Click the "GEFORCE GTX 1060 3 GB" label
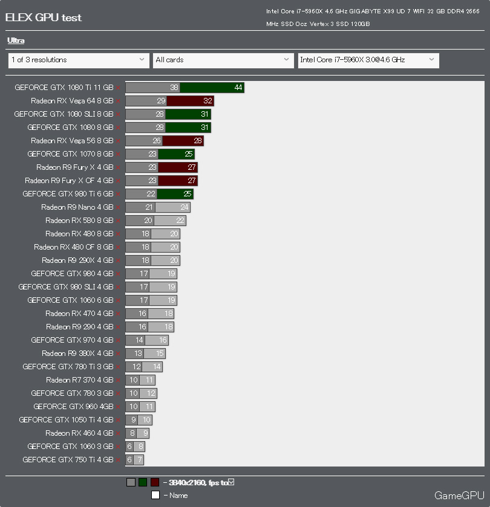Image resolution: width=490 pixels, height=507 pixels. click(70, 446)
